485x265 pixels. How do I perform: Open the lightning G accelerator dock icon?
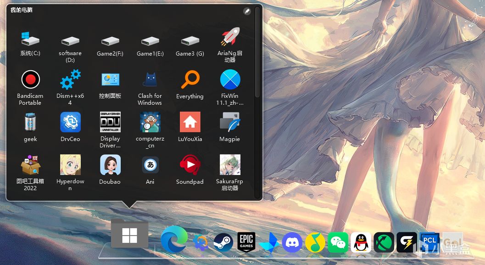click(x=407, y=242)
